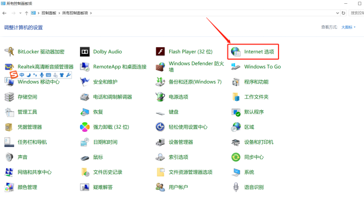
Task: Select 所有控制面板项 breadcrumb segment
Action: pos(75,13)
